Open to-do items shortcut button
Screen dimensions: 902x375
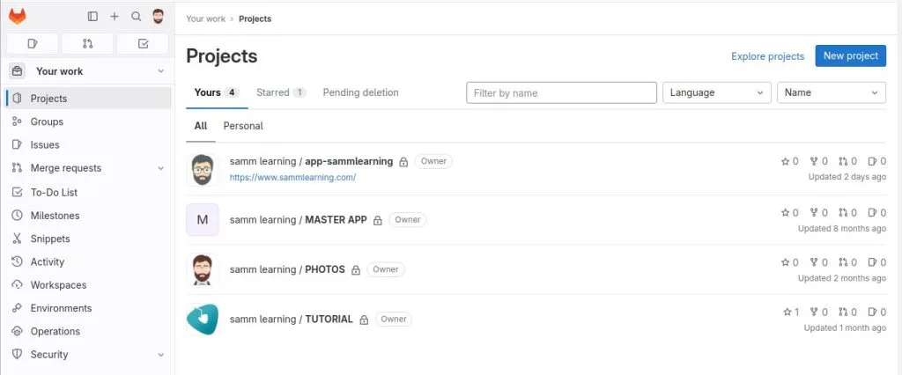click(x=144, y=44)
